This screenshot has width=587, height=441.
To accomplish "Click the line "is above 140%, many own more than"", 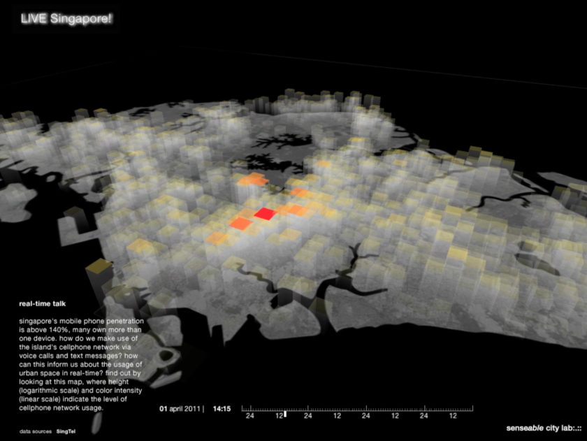I will coord(80,330).
